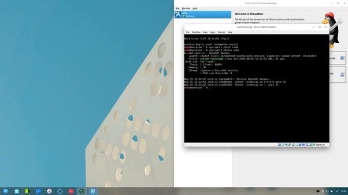
Task: Select the arch virtual machine entry
Action: (203, 15)
